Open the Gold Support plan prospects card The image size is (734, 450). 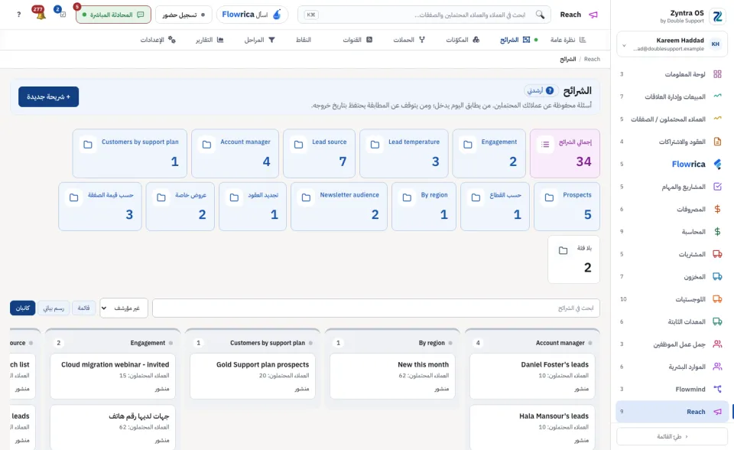tap(253, 377)
